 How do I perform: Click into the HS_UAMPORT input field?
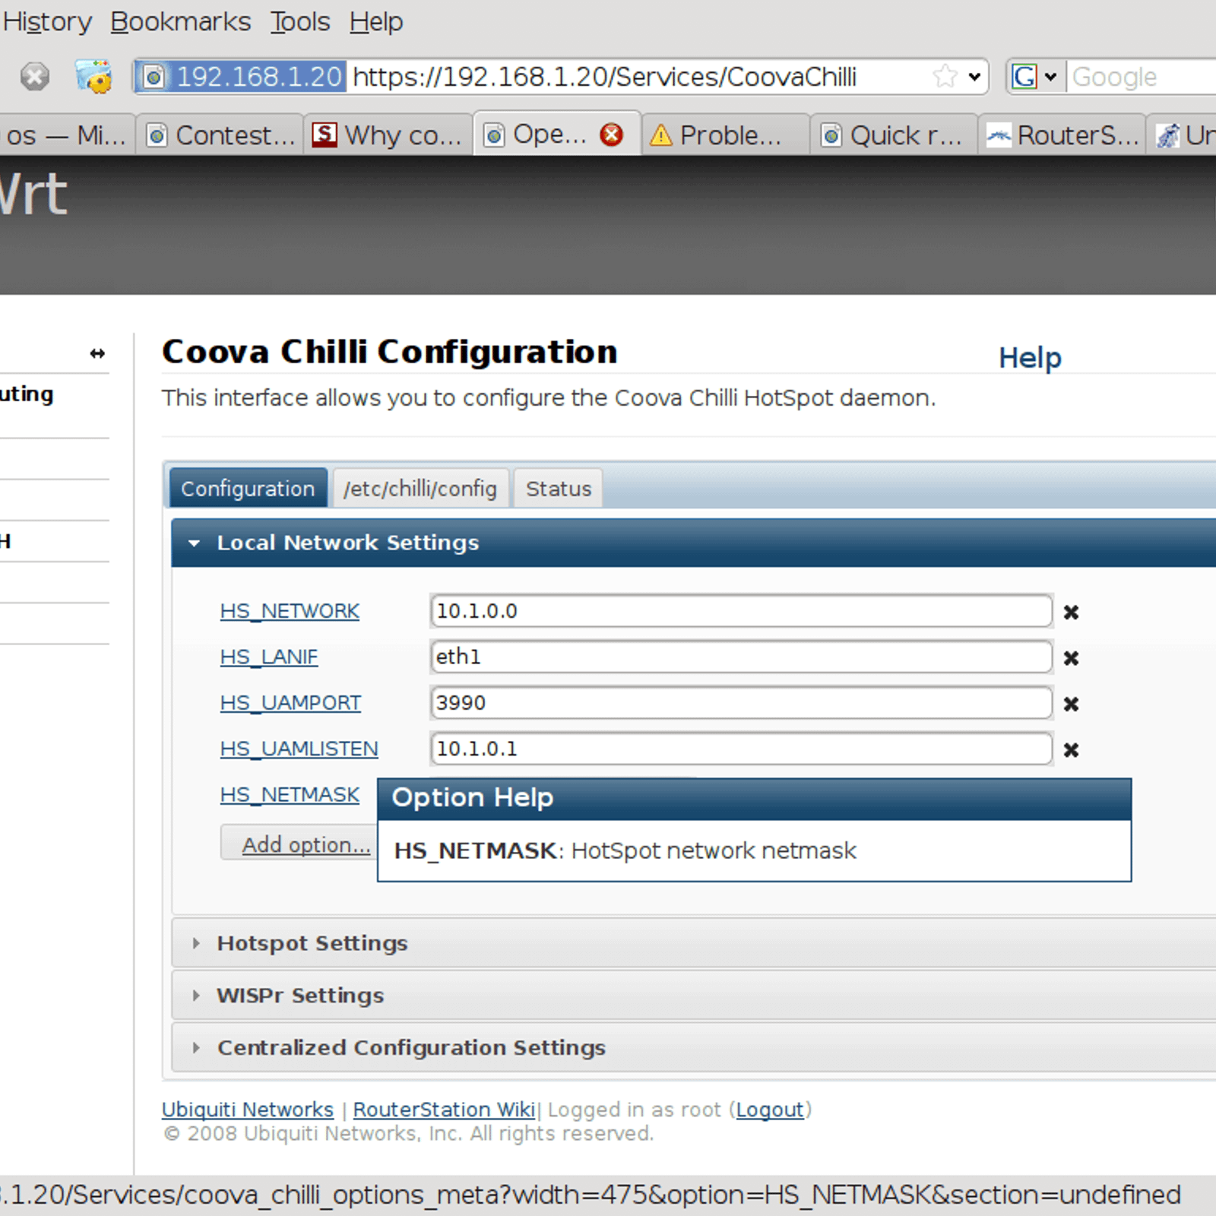[741, 703]
